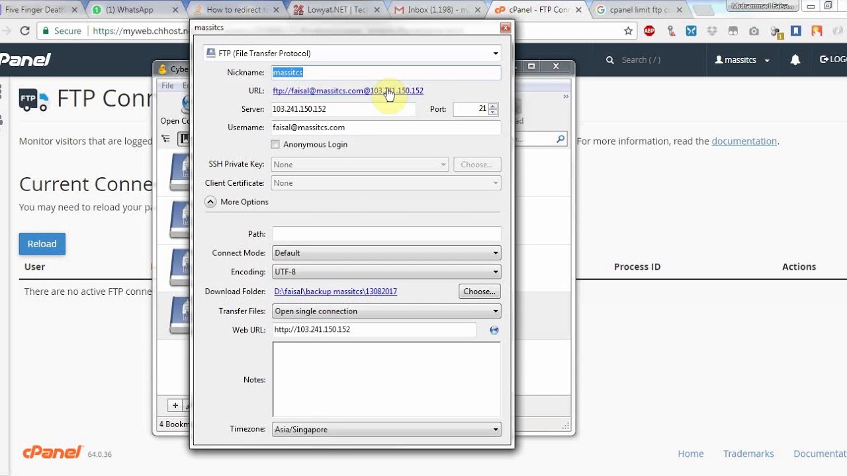The image size is (847, 476).
Task: Click the FTP truck icon on cPanel page
Action: [x=34, y=99]
